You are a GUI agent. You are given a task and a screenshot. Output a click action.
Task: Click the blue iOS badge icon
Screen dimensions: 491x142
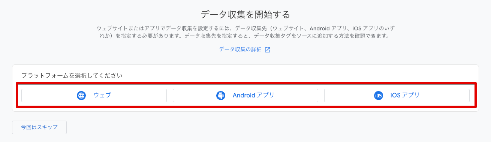coord(379,96)
